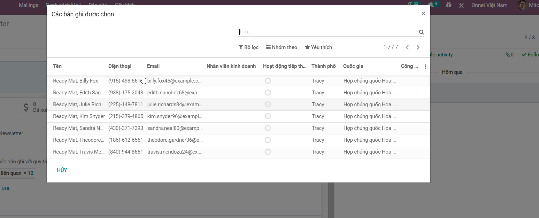Expand the Bộ lọc filter dropdown
Viewport: 539px width, 218px height.
248,47
